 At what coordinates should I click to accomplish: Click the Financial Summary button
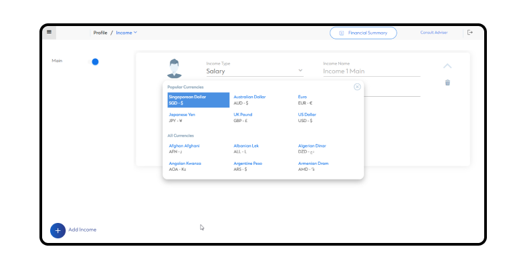(363, 33)
